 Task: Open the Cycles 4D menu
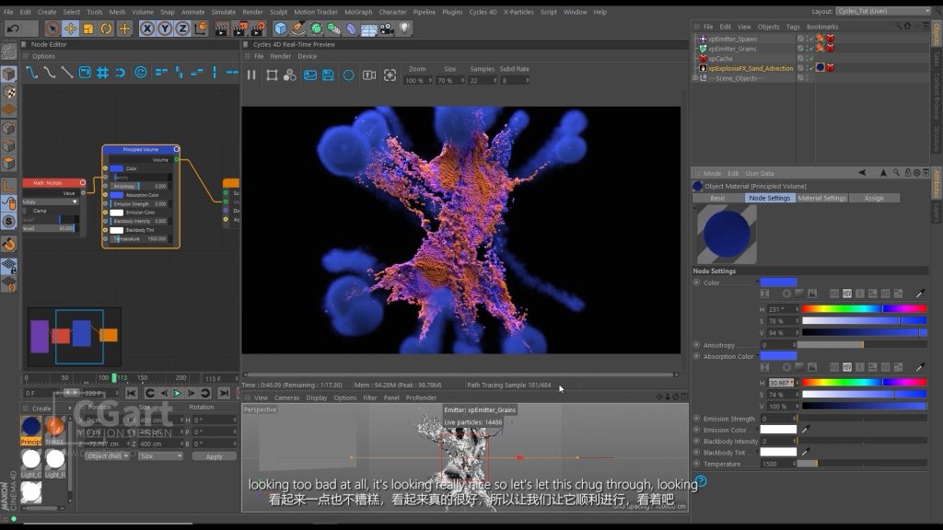(483, 12)
